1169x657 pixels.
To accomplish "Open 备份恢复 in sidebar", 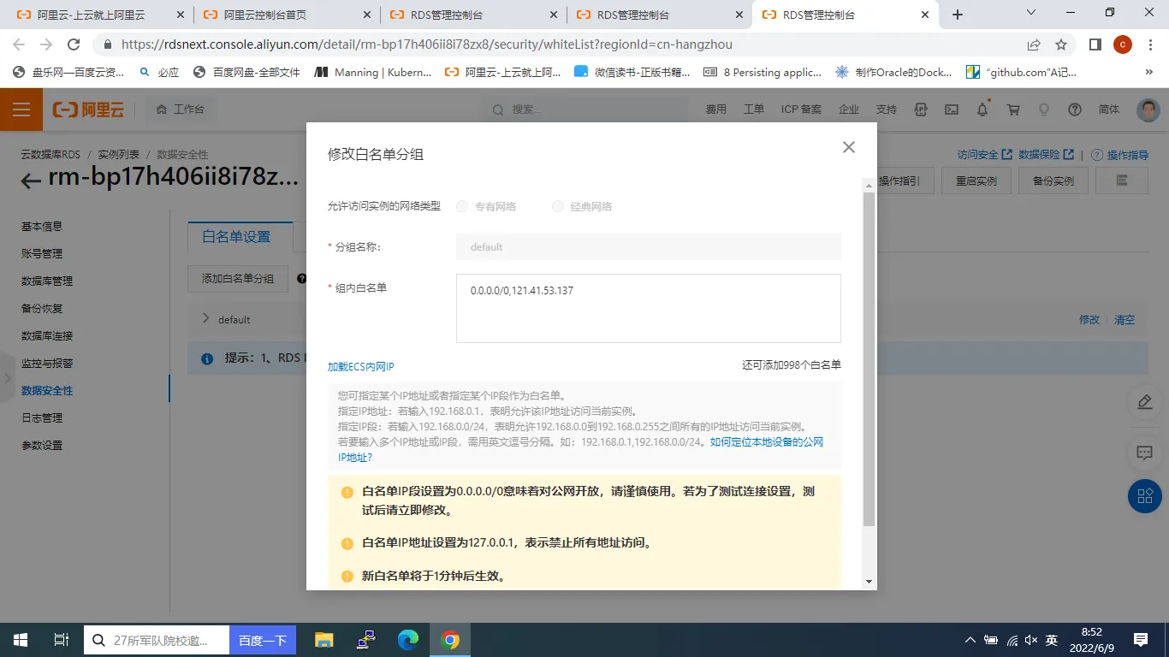I will coord(42,308).
